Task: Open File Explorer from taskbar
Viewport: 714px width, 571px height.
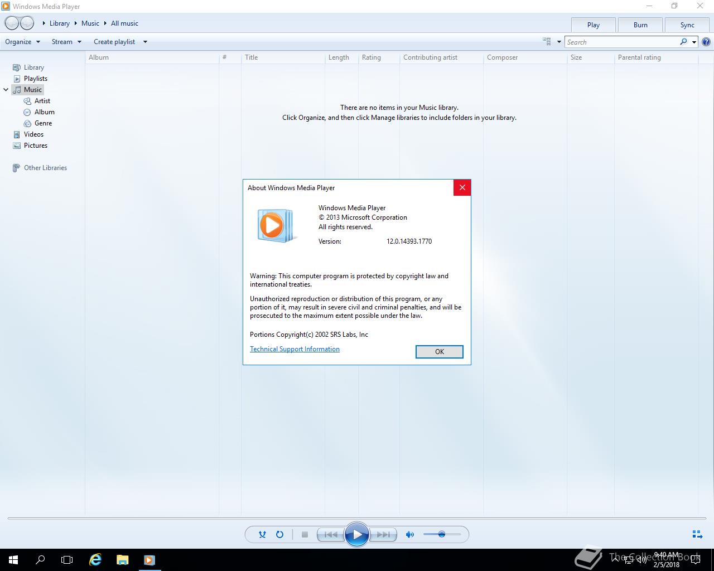Action: click(x=122, y=560)
